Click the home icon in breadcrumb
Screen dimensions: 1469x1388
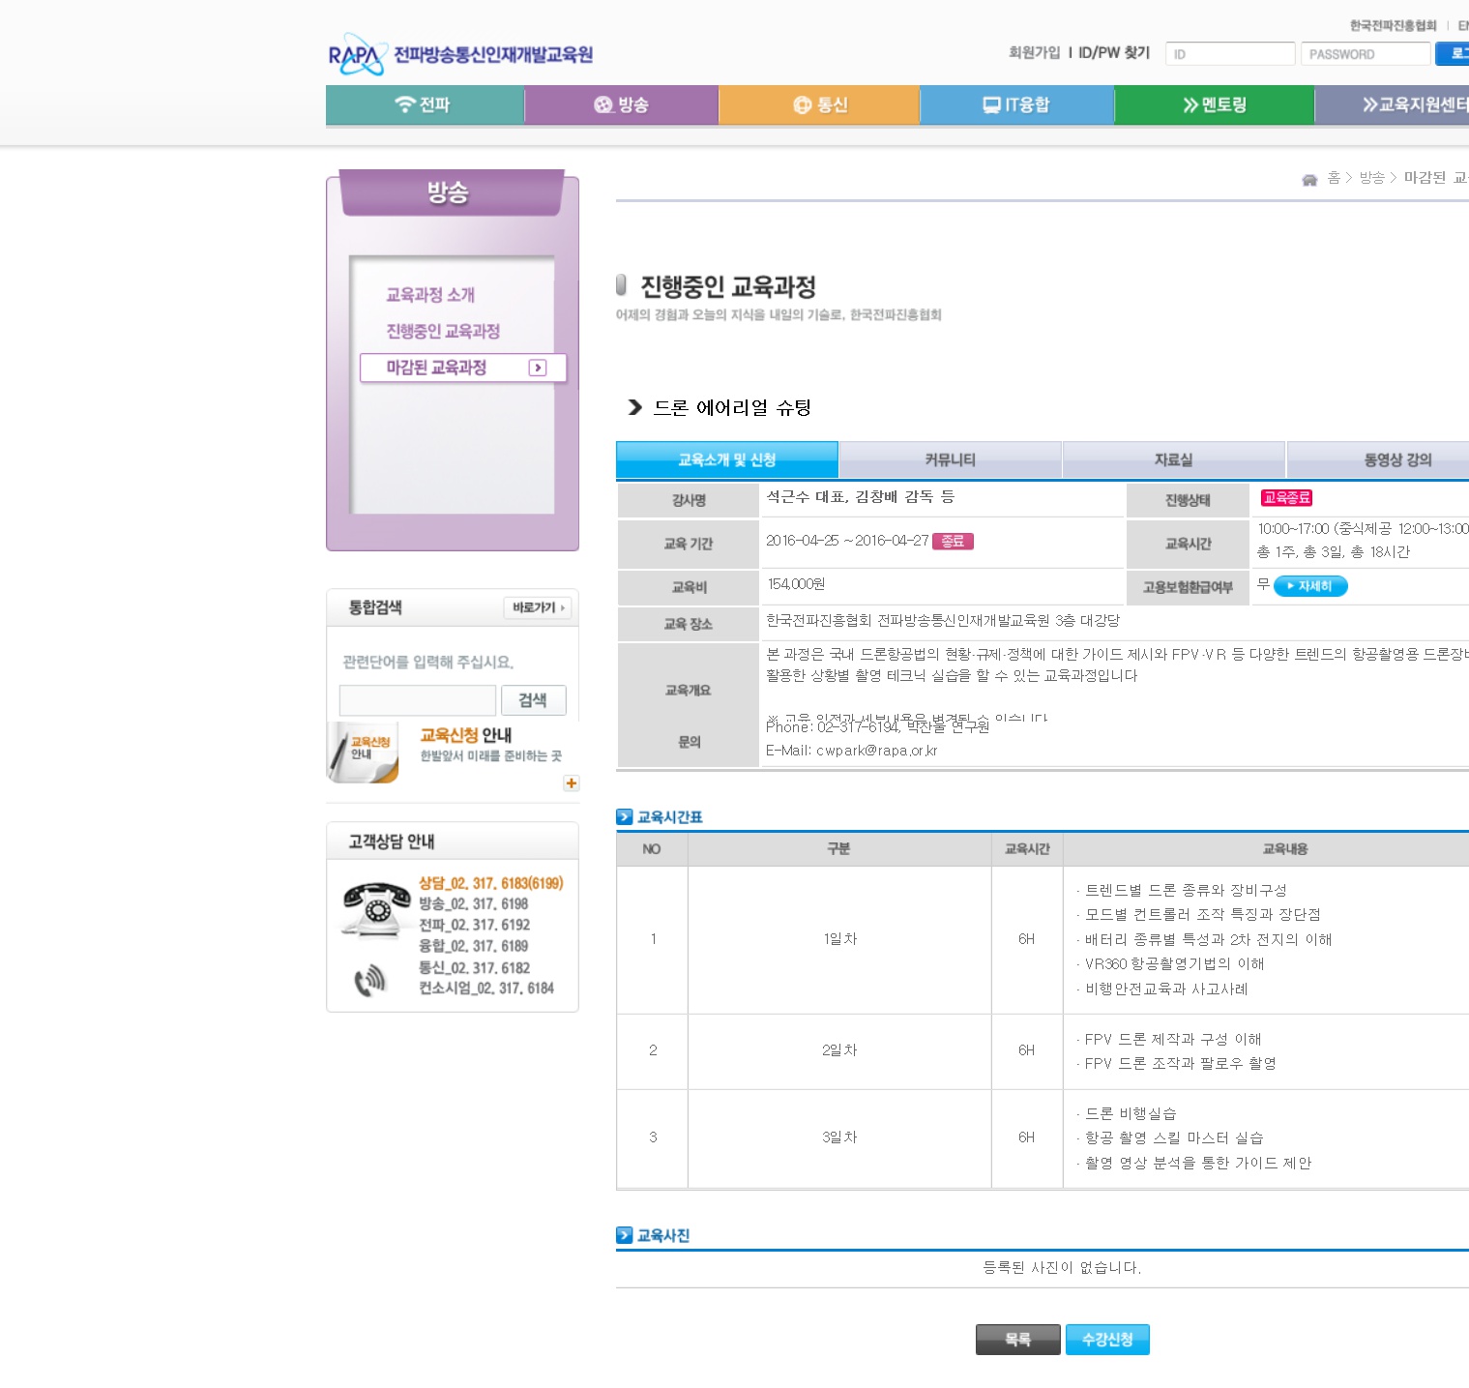click(x=1309, y=179)
